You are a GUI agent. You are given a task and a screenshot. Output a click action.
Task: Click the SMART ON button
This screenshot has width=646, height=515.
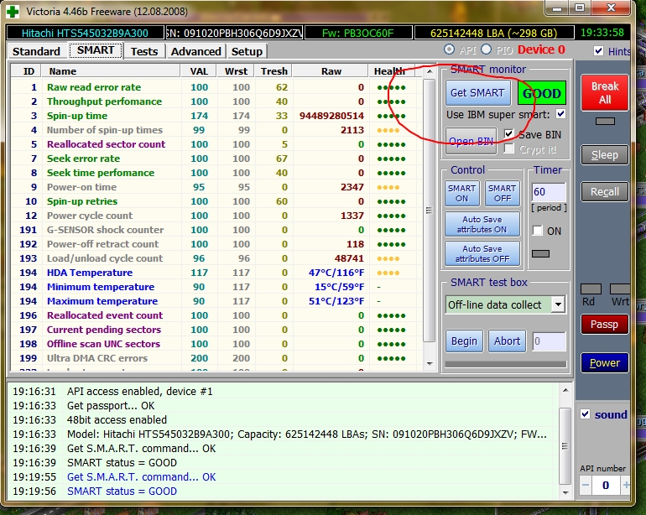(x=461, y=193)
